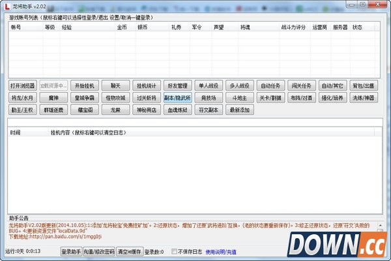391x261 pixels.
Task: Click the 将龙/水月 button
Action: 23,98
